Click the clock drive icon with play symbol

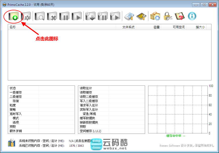click(115, 16)
